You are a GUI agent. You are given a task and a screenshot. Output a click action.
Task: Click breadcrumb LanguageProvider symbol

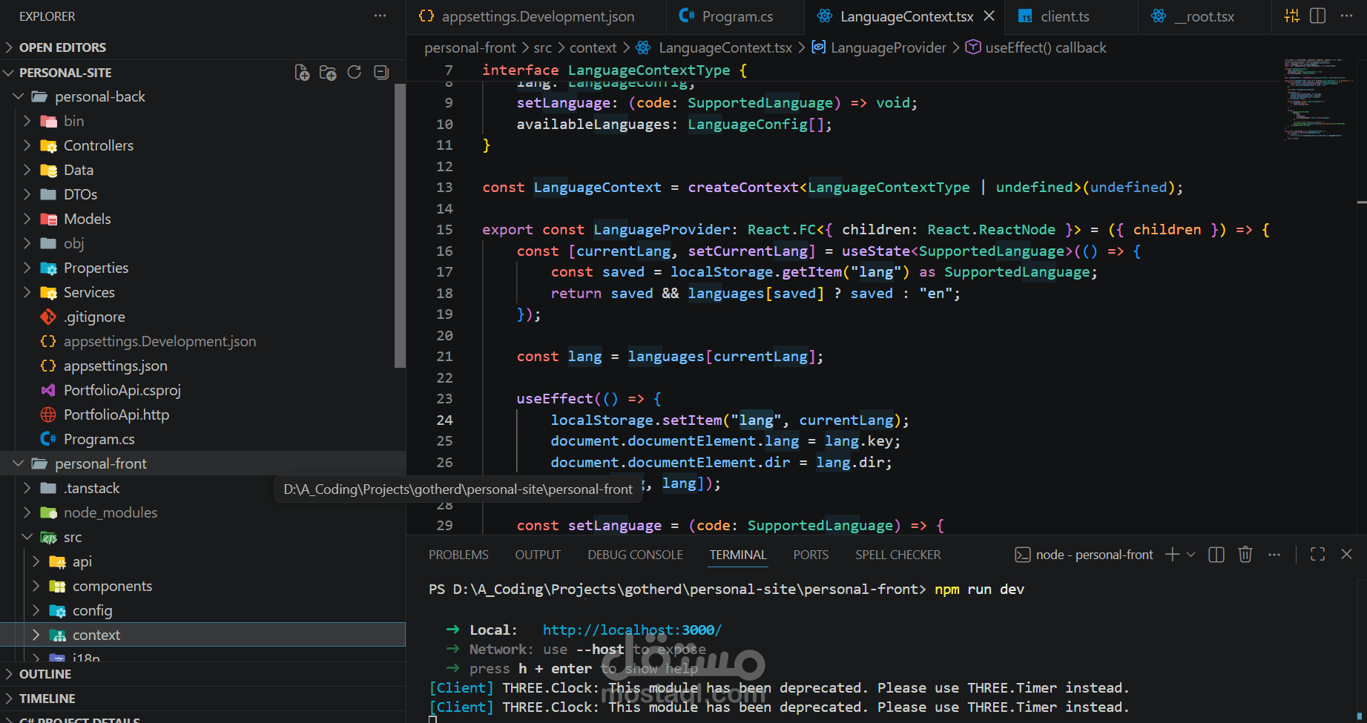[x=879, y=47]
